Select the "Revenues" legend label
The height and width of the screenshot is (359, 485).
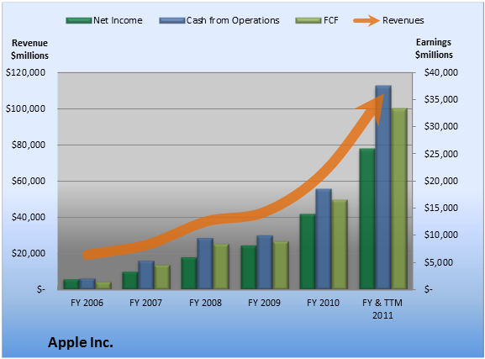tap(403, 20)
